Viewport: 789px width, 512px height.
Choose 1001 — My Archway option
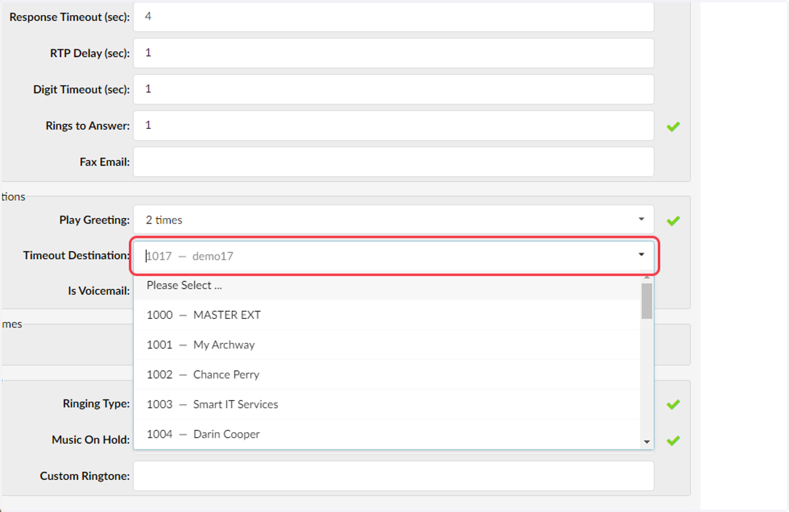tap(387, 344)
